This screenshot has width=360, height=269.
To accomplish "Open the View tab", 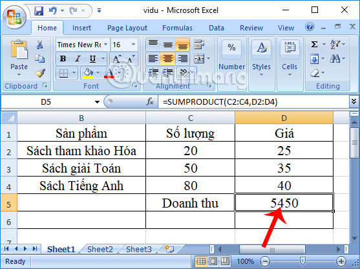I will (x=286, y=28).
